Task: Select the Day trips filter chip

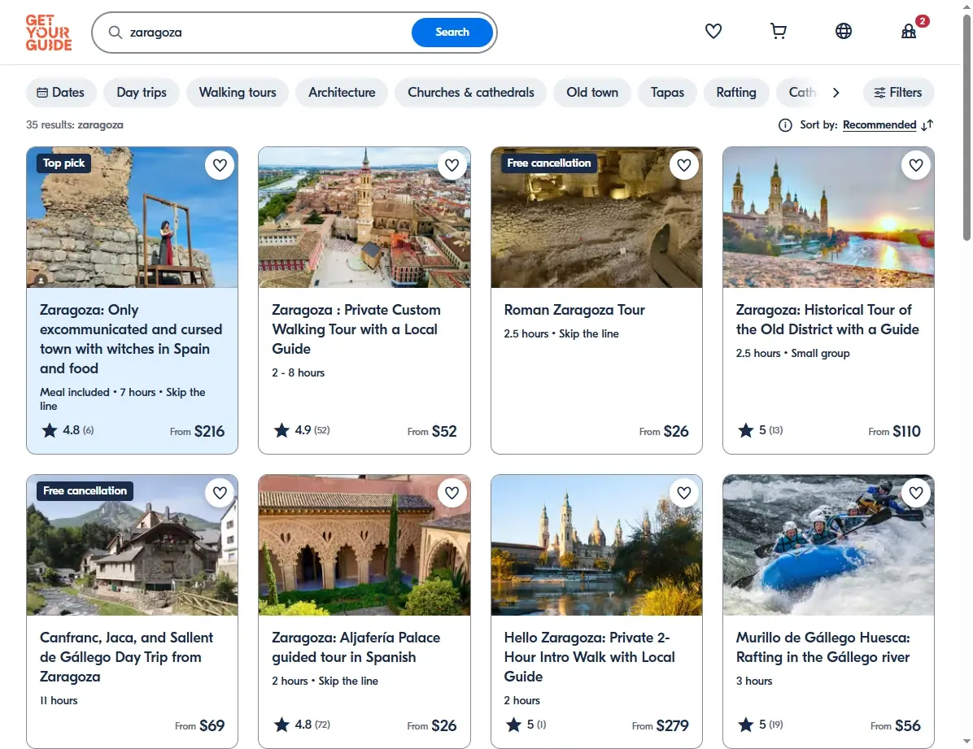Action: (x=142, y=93)
